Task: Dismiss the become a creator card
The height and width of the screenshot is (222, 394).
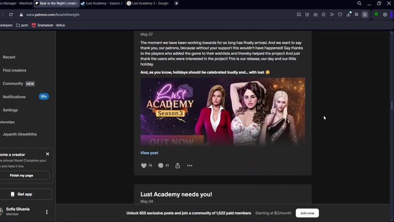Action: [48, 154]
